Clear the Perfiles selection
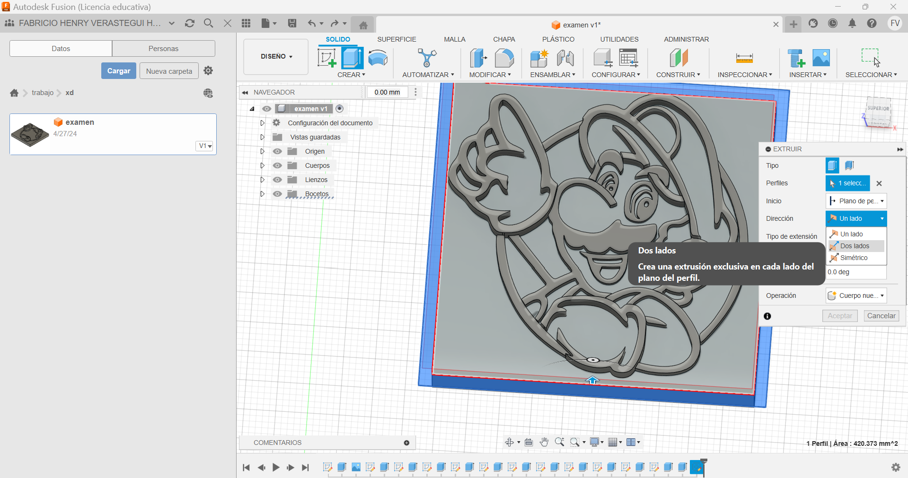 coord(879,183)
